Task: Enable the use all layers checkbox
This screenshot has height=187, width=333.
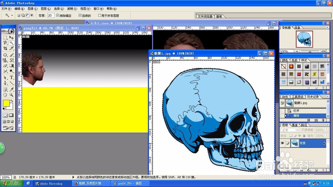Action: tap(99, 15)
